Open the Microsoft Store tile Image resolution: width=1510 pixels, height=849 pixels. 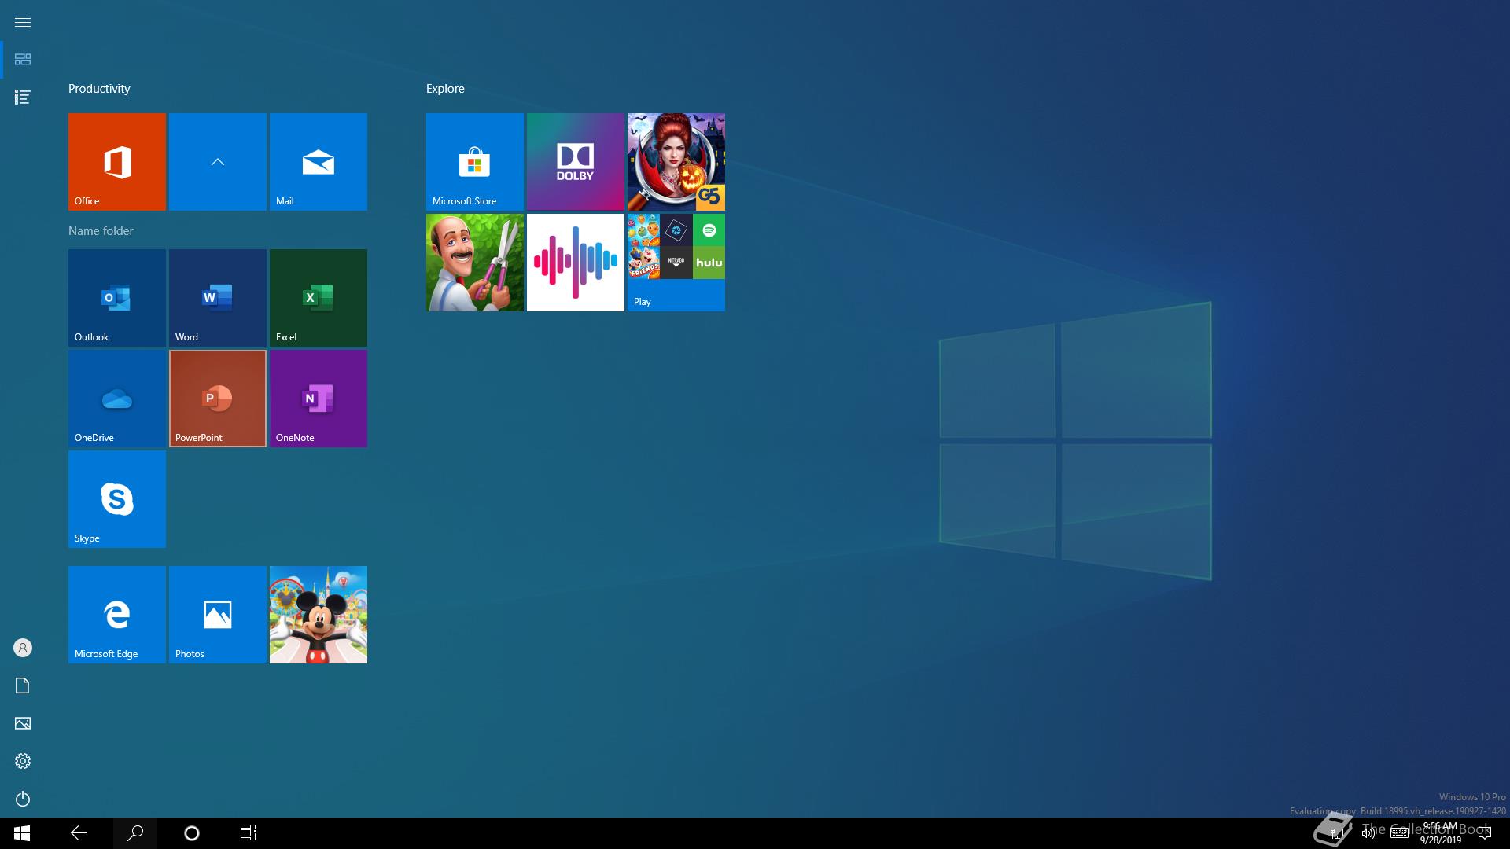click(475, 162)
